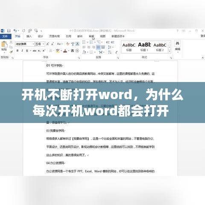Click the Cut scissors icon

[x=11, y=42]
